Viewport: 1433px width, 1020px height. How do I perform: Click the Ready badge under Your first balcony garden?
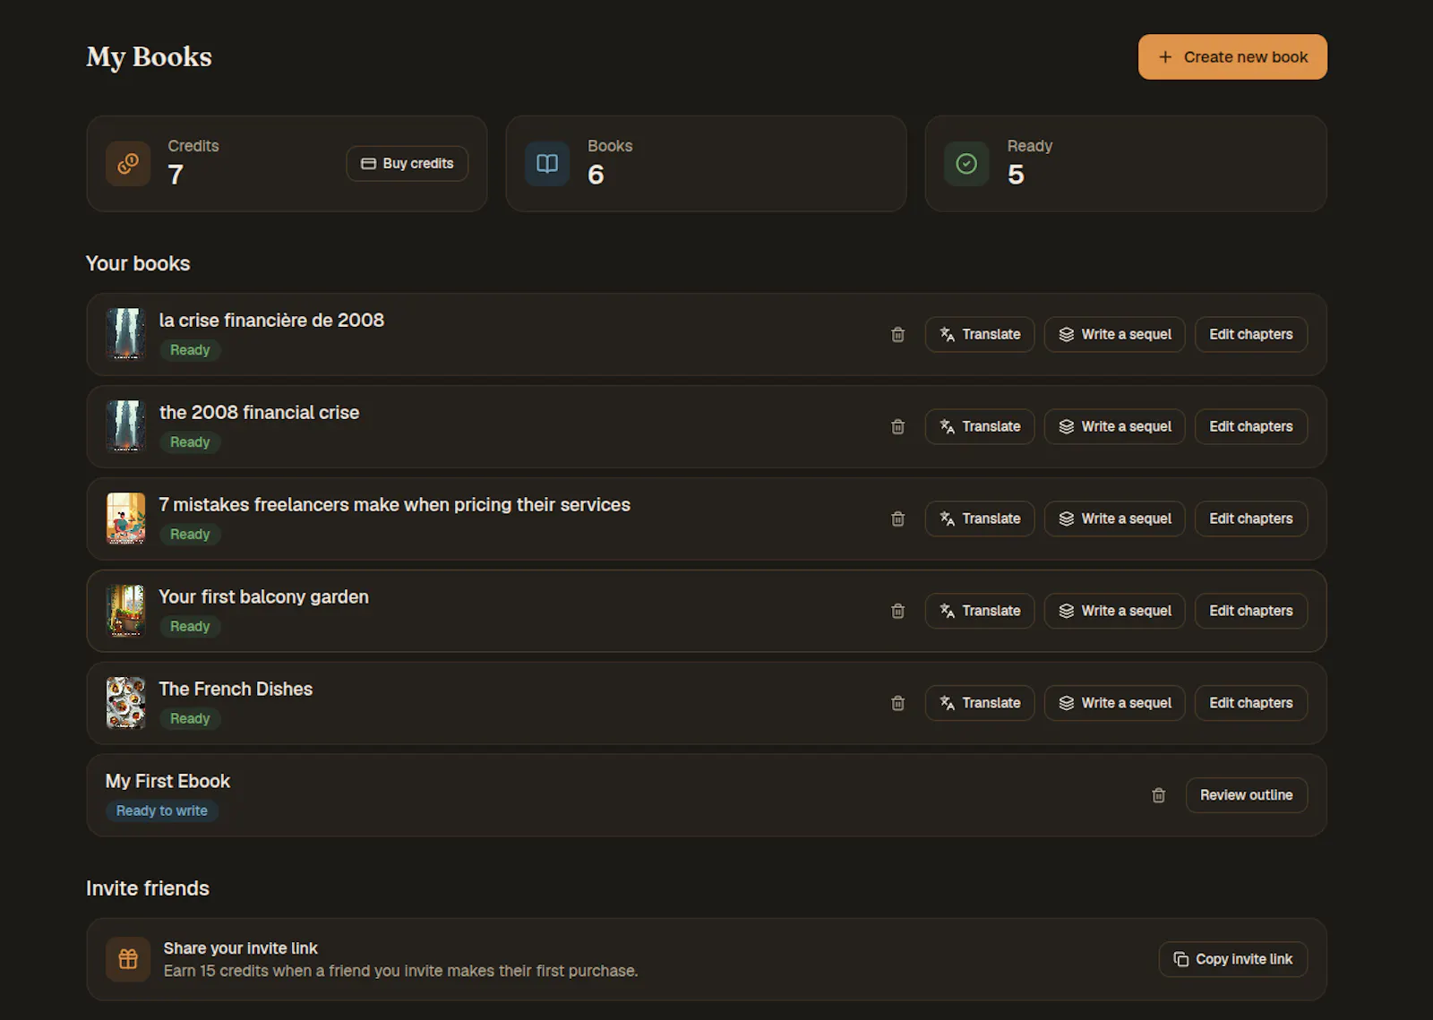190,626
